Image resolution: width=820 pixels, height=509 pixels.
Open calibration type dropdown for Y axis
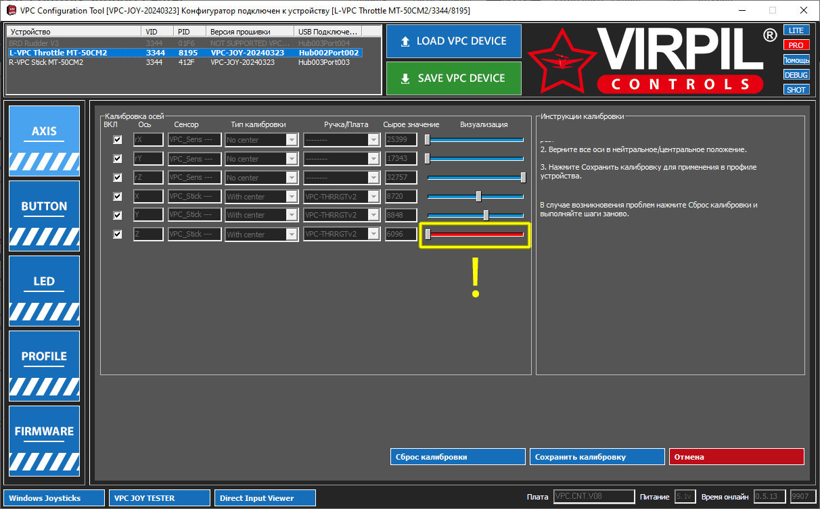pos(261,215)
